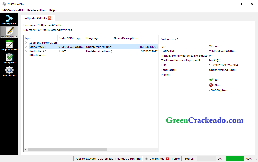The image size is (258, 162).
Task: Open the Help menu
Action: (x=52, y=10)
